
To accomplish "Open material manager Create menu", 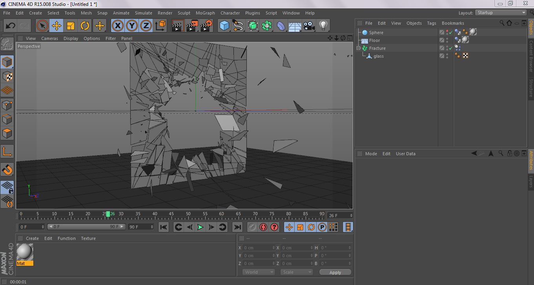I will click(x=32, y=238).
